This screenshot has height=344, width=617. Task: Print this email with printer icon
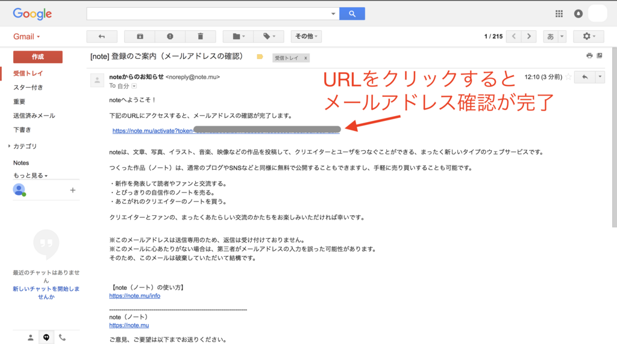pos(589,55)
